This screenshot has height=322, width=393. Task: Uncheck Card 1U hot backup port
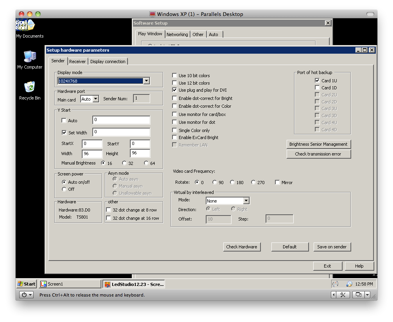point(317,80)
